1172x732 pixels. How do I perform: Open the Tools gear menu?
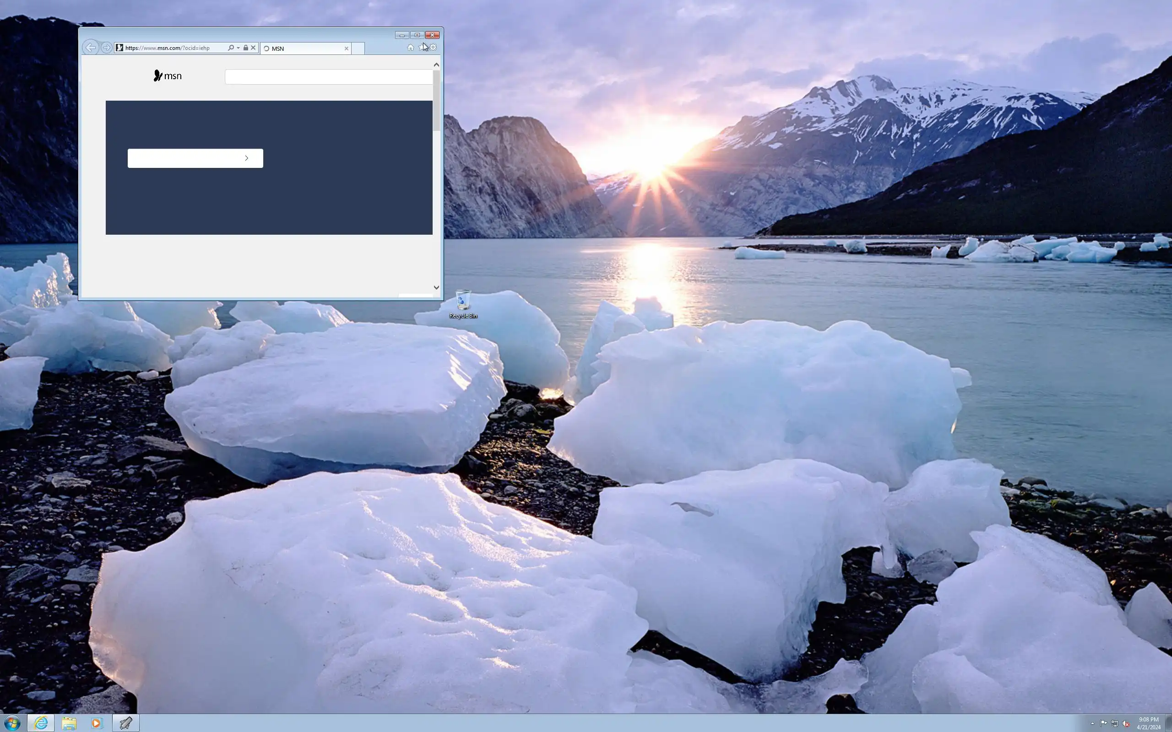[434, 48]
